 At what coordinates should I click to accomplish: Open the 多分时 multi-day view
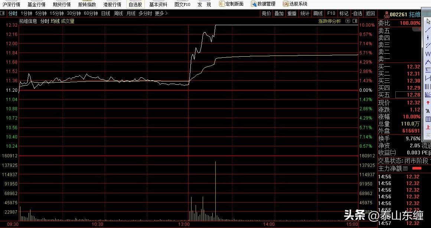click(x=145, y=13)
